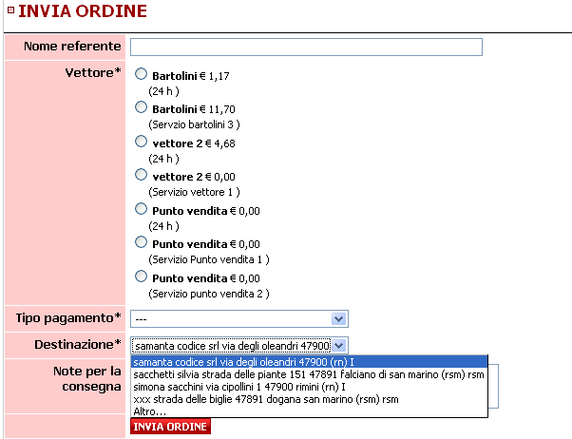
Task: Select Punto vendita Servizio punto vendita 2
Action: pyautogui.click(x=141, y=277)
